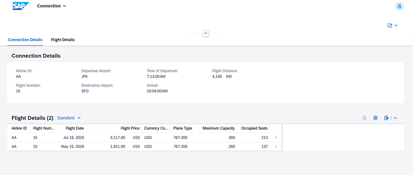
Task: Click the copy icon in table toolbar
Action: click(364, 118)
